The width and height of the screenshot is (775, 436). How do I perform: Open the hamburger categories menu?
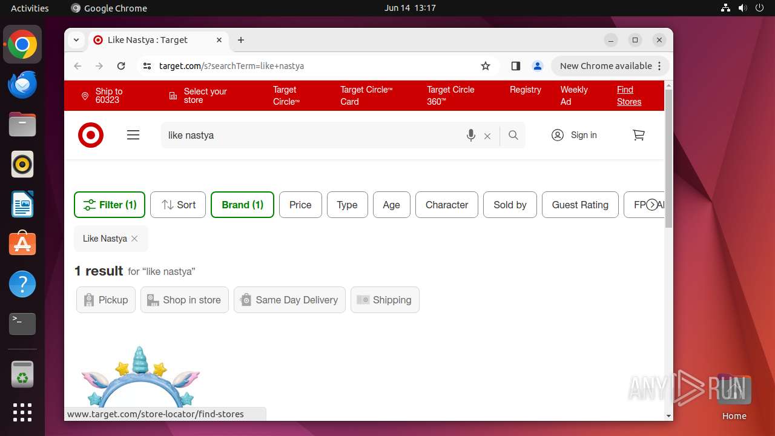[x=133, y=135]
